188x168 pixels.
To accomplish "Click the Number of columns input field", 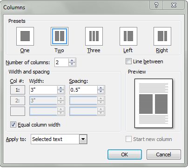I will 61,62.
